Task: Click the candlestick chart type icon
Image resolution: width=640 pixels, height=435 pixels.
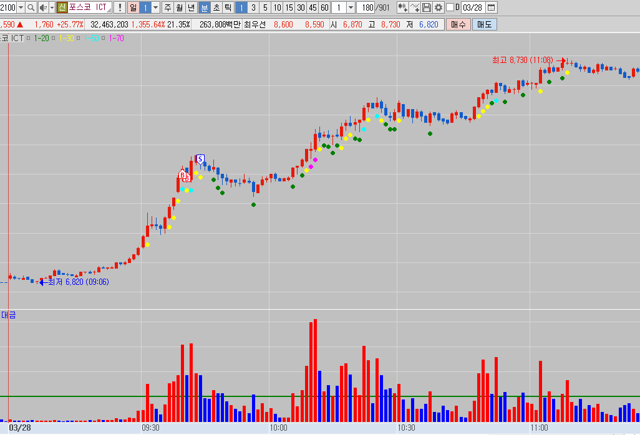Action: tap(403, 7)
